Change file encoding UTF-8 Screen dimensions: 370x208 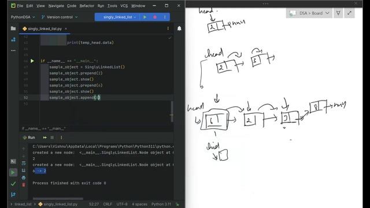(x=122, y=204)
